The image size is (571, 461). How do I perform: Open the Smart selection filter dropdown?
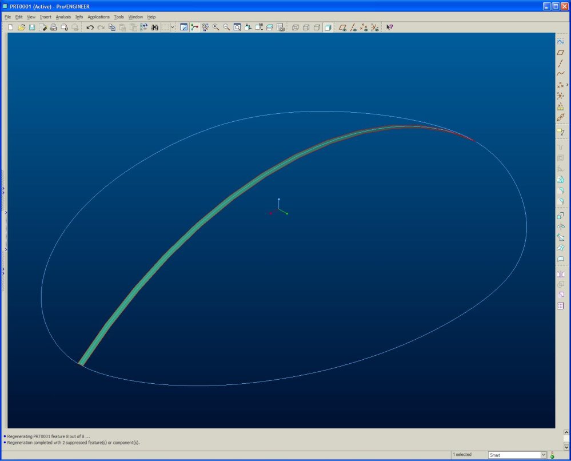tap(544, 455)
